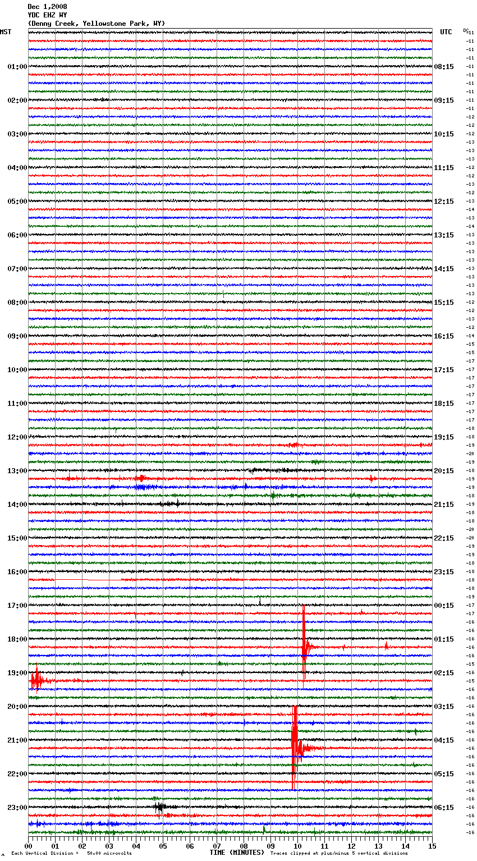This screenshot has width=477, height=861.
Task: Click the 'Traces clipped at plus/minus 5 vertical divisions' note
Action: pos(339,853)
